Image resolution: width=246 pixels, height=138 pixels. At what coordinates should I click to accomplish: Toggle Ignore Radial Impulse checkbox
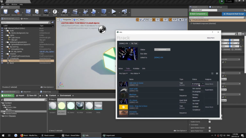209,128
